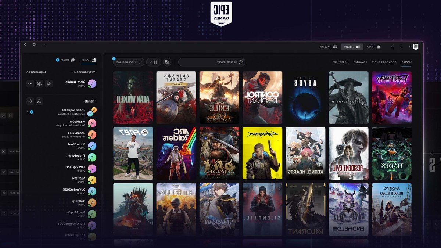Select friend TrickyParent
The image size is (441, 248).
coord(82,157)
